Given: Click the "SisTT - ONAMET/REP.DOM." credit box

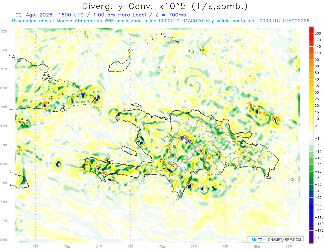Looking at the screenshot, I should 275,239.
